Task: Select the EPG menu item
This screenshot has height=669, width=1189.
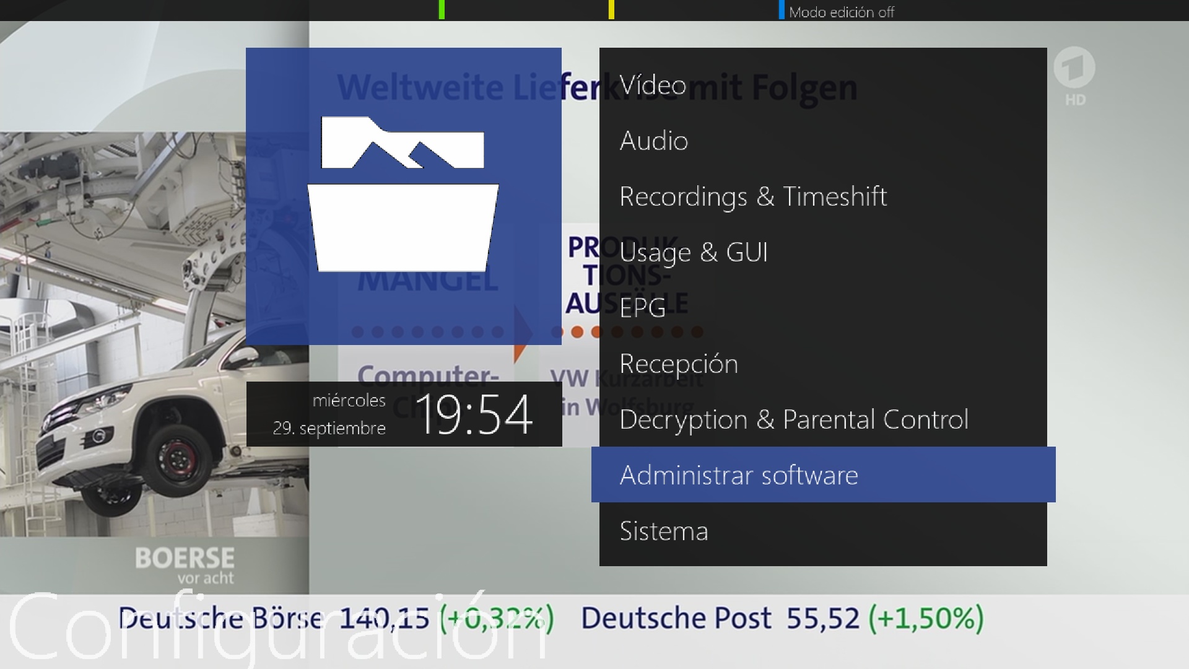Action: (x=643, y=308)
